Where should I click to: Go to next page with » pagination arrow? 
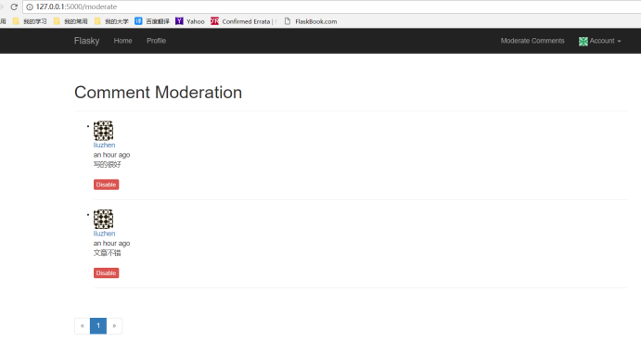(x=114, y=325)
